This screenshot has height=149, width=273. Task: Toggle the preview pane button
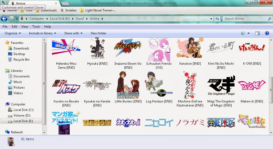(x=258, y=33)
